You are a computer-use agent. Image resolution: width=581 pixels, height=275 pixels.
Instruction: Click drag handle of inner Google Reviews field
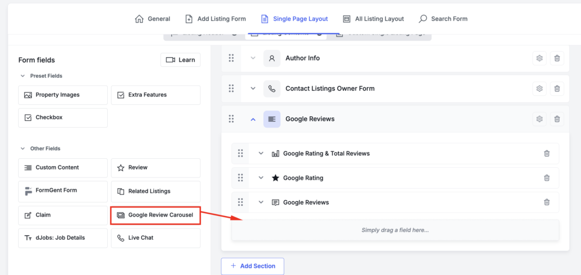241,202
